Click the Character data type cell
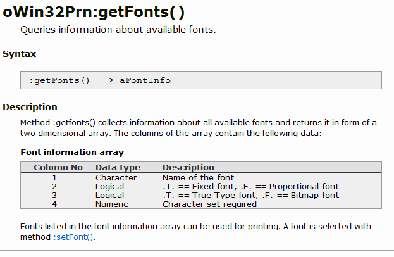This screenshot has width=394, height=257. pyautogui.click(x=116, y=177)
